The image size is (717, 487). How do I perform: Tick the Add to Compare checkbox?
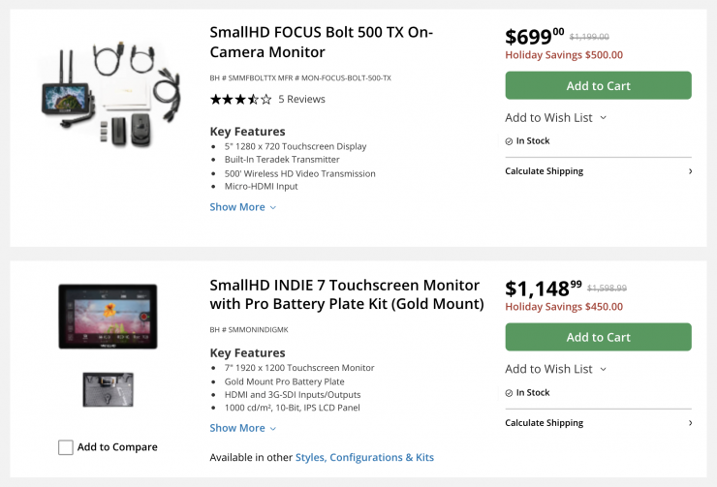tap(66, 447)
